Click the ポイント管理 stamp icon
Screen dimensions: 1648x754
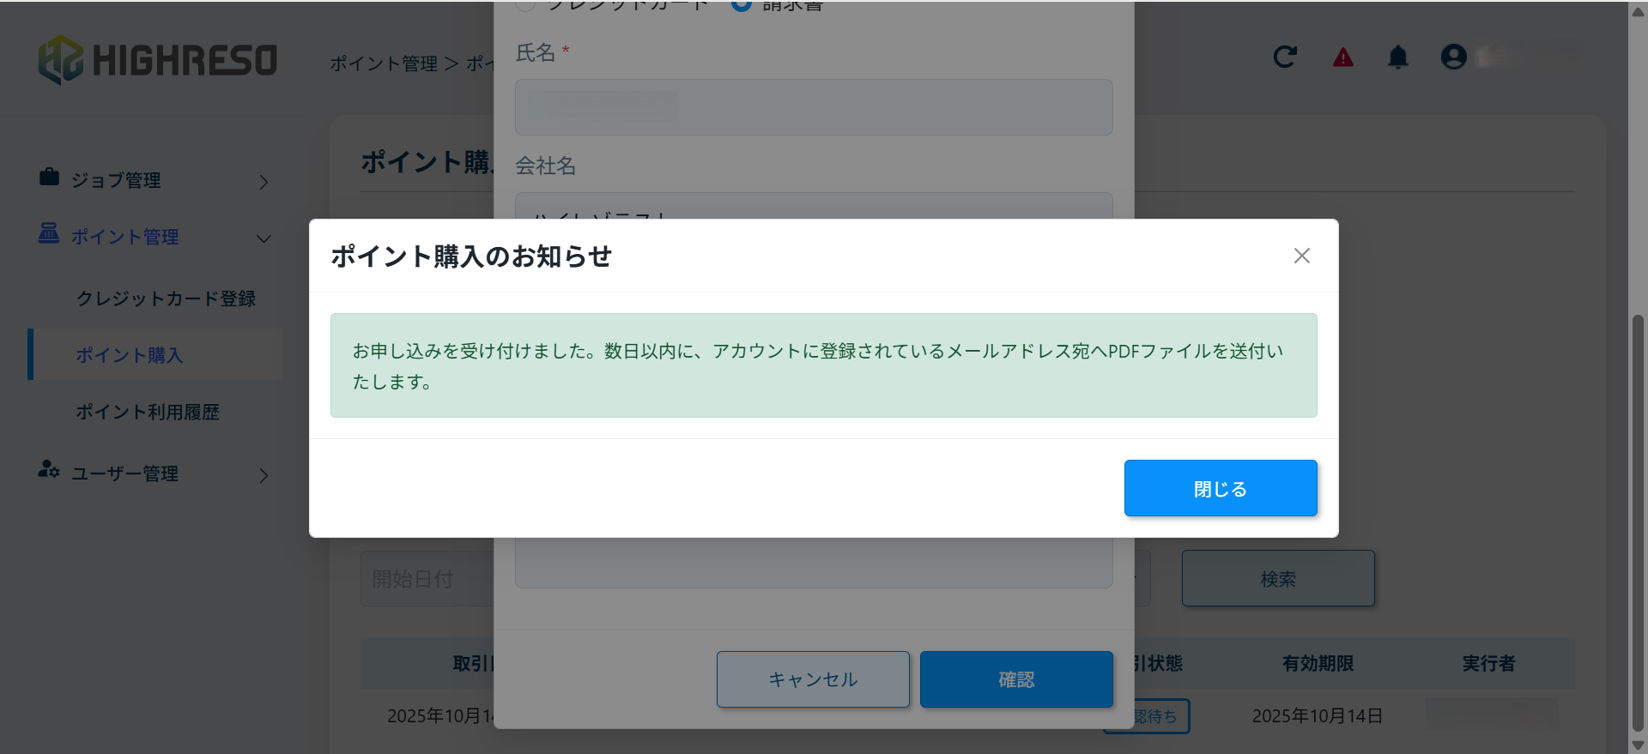[x=49, y=234]
